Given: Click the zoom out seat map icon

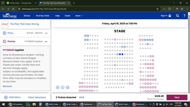Looking at the screenshot, I should pos(63,87).
